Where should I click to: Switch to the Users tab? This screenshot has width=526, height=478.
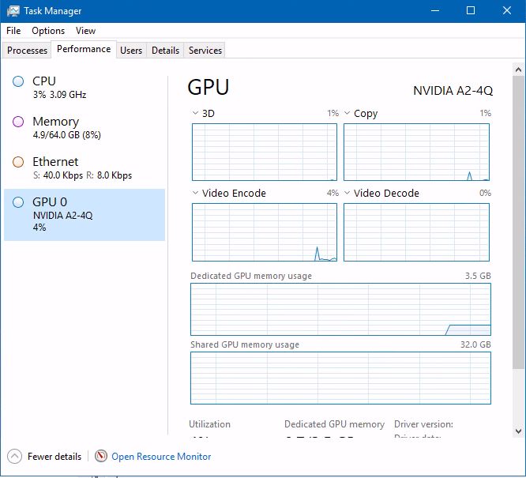tap(131, 51)
